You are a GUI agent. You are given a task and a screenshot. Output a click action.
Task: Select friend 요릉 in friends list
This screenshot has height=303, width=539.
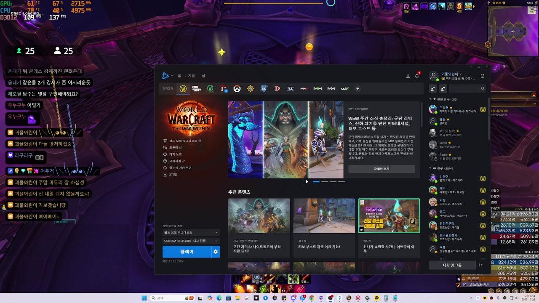(458, 249)
